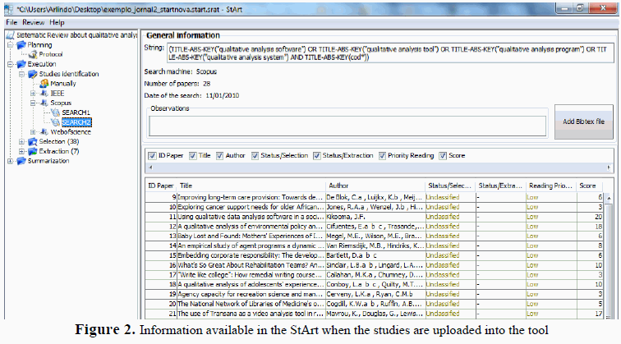Click the SEARCH2 search icon
Viewport: 621px width, 344px height.
(x=54, y=122)
